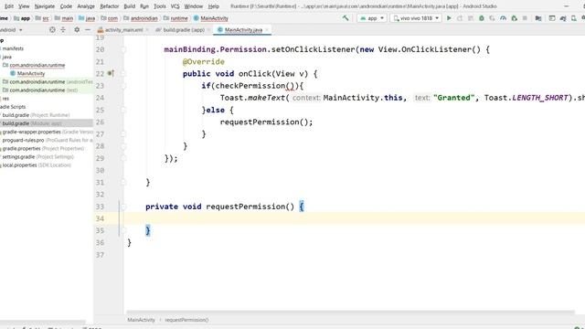The image size is (585, 329).
Task: Close the MainActivity.java tab
Action: point(267,30)
